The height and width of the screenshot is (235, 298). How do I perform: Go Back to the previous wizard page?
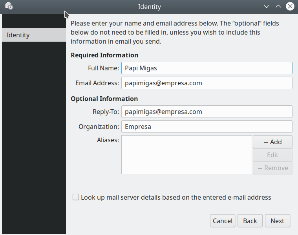click(250, 221)
